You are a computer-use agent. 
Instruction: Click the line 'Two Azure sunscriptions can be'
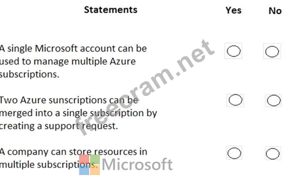click(x=68, y=100)
